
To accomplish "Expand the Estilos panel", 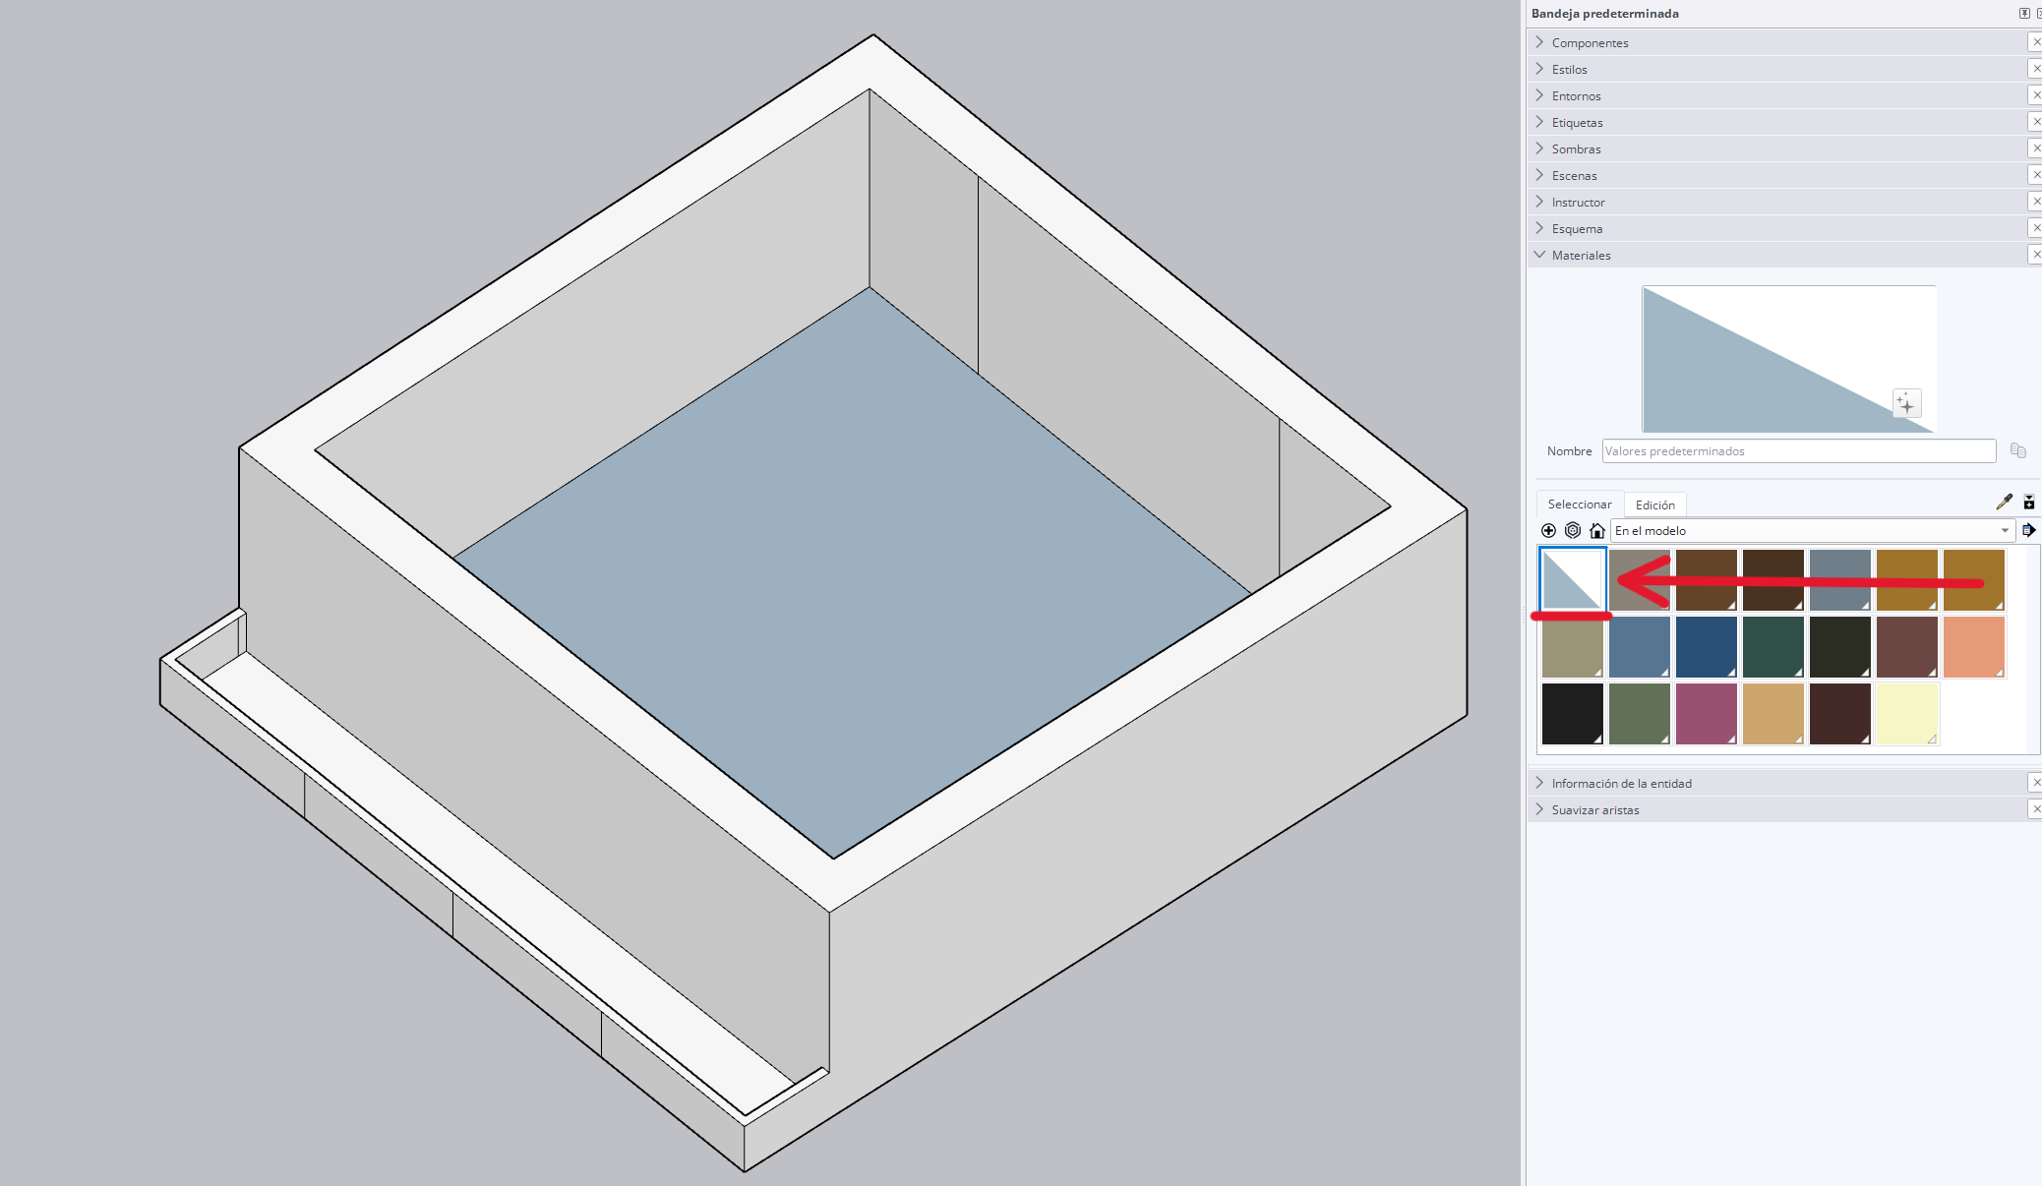I will [1540, 69].
